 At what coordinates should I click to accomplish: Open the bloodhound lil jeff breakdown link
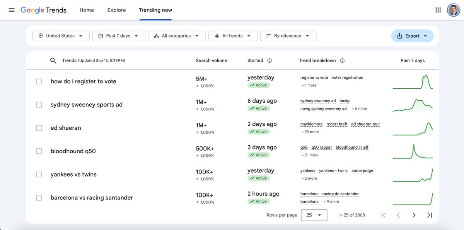(x=352, y=147)
